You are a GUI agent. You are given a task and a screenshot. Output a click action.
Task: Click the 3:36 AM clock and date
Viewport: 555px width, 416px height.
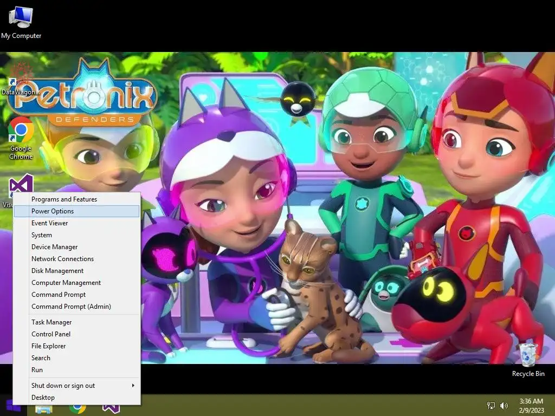pyautogui.click(x=531, y=406)
